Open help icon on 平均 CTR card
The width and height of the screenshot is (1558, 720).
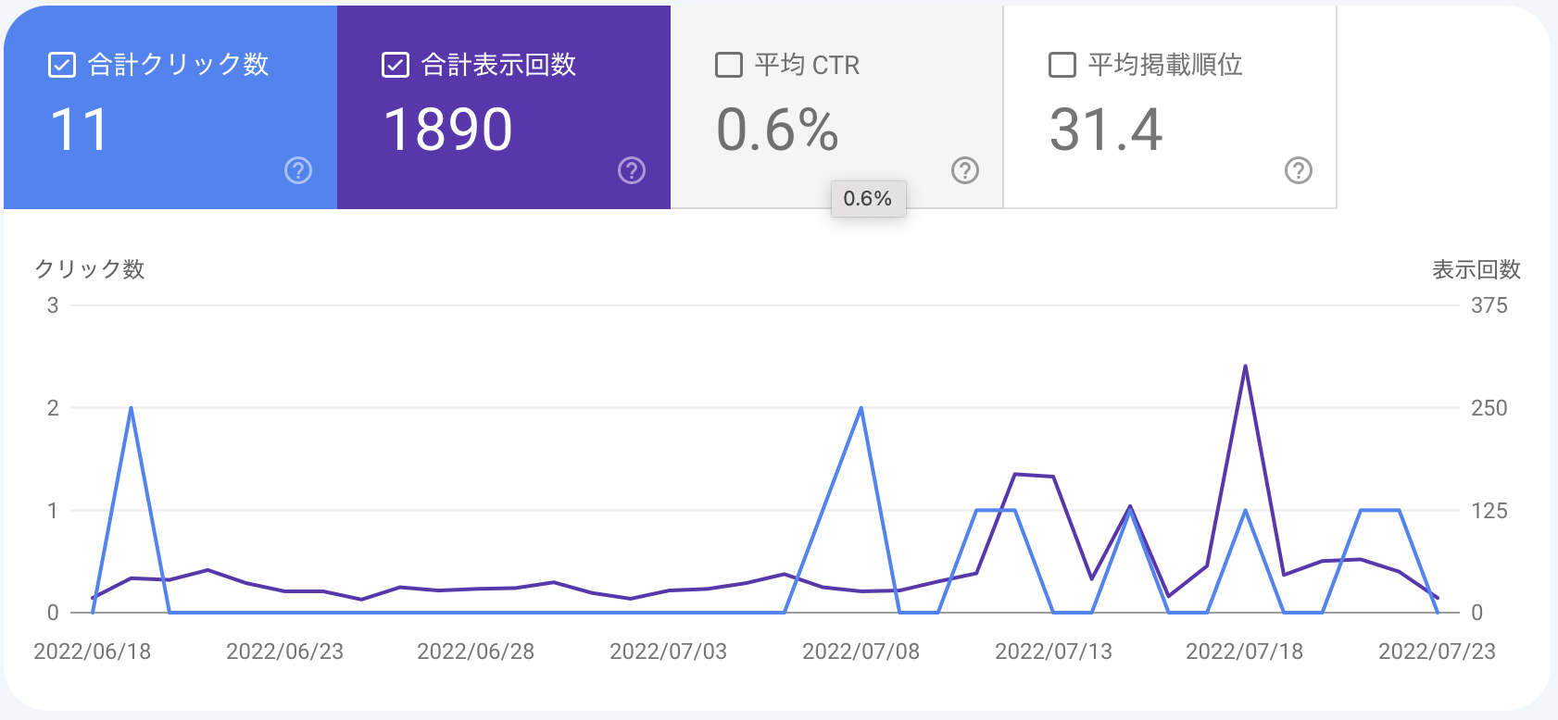965,170
